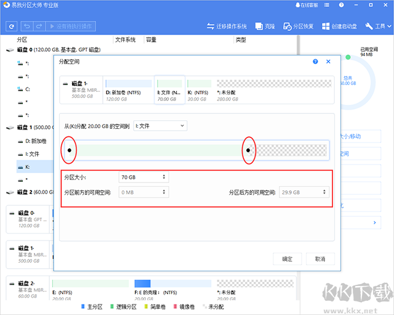Select 磁盘 2 card in disk map

click(28, 289)
